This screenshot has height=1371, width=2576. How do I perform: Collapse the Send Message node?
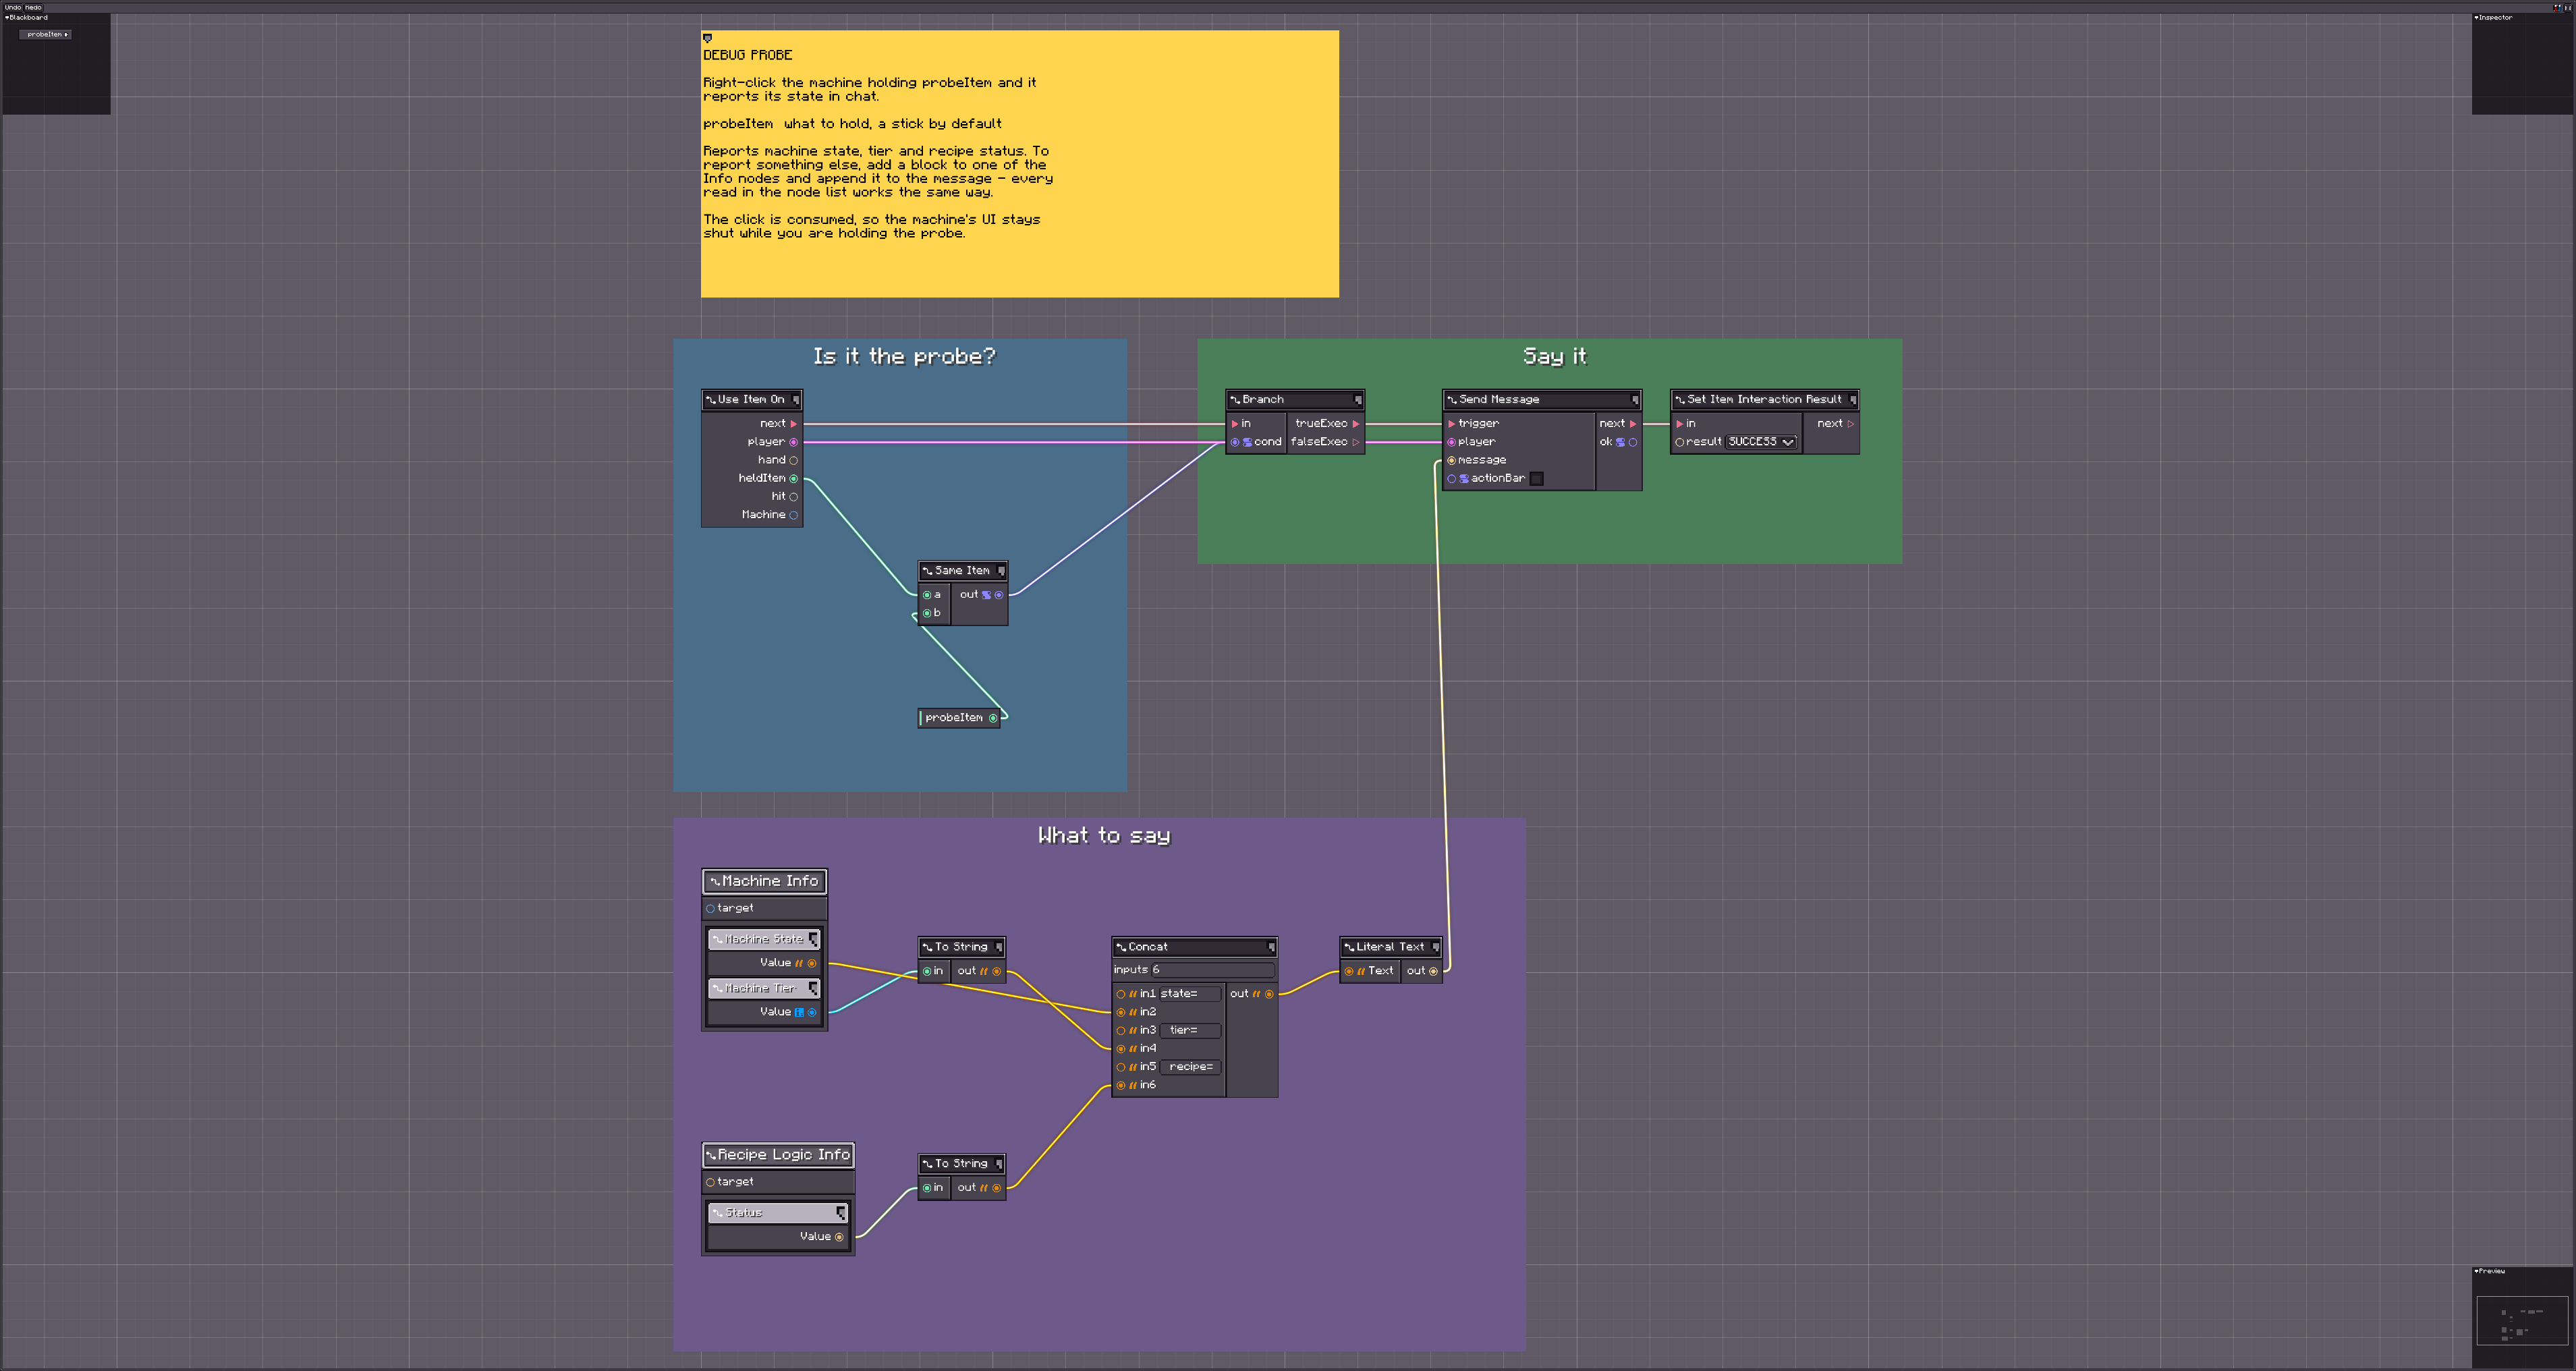[1635, 400]
